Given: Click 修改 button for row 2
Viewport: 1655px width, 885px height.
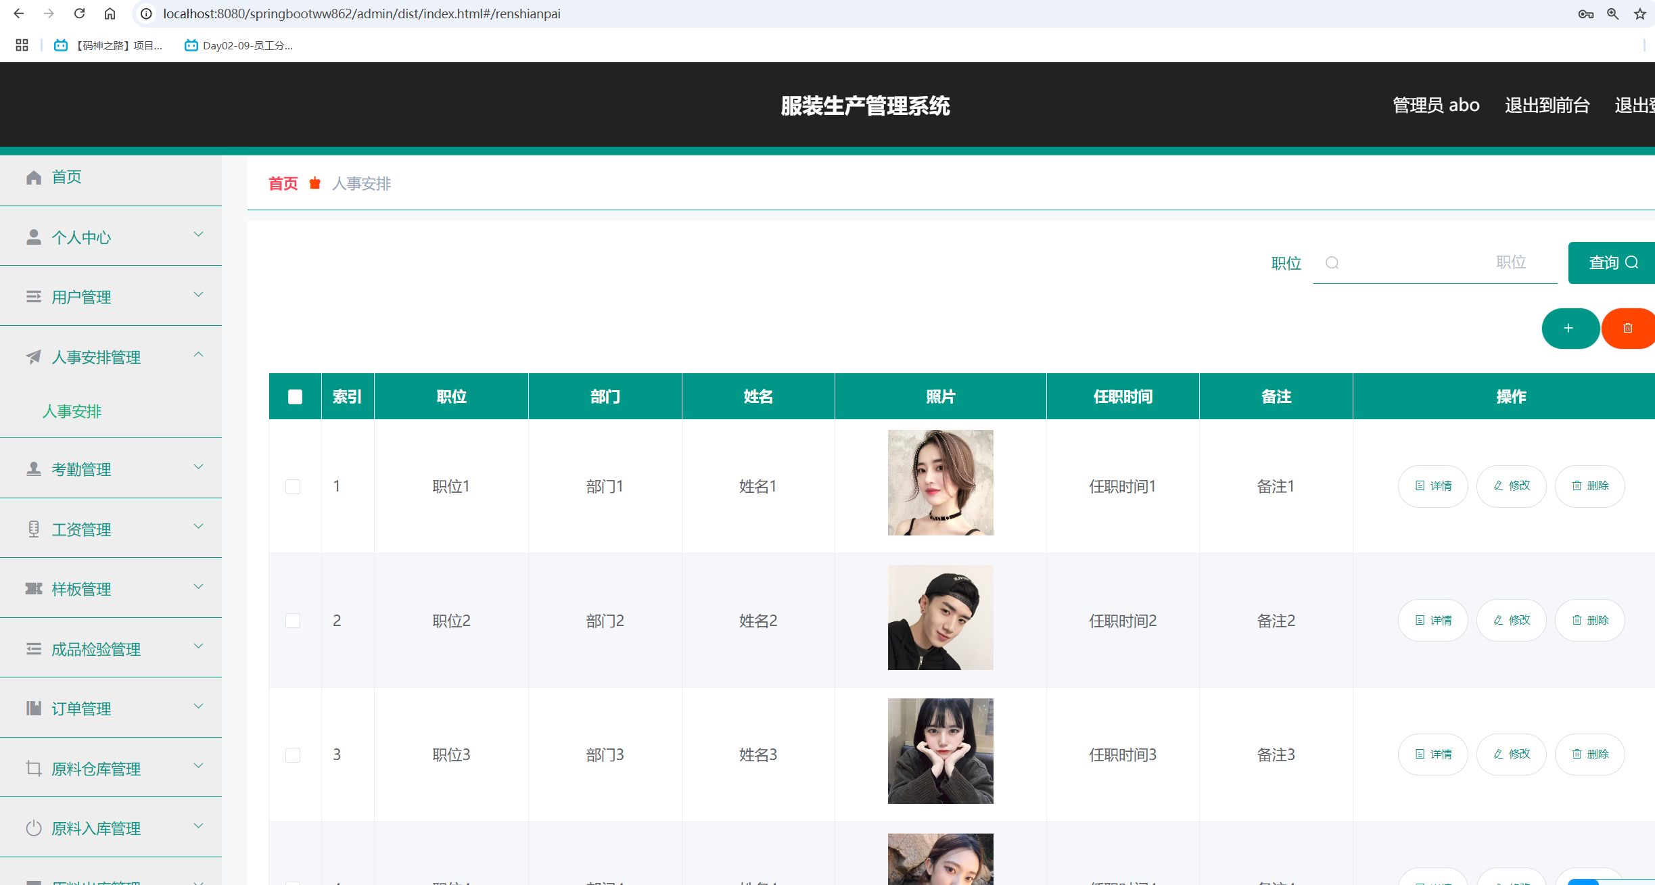Looking at the screenshot, I should click(x=1511, y=620).
